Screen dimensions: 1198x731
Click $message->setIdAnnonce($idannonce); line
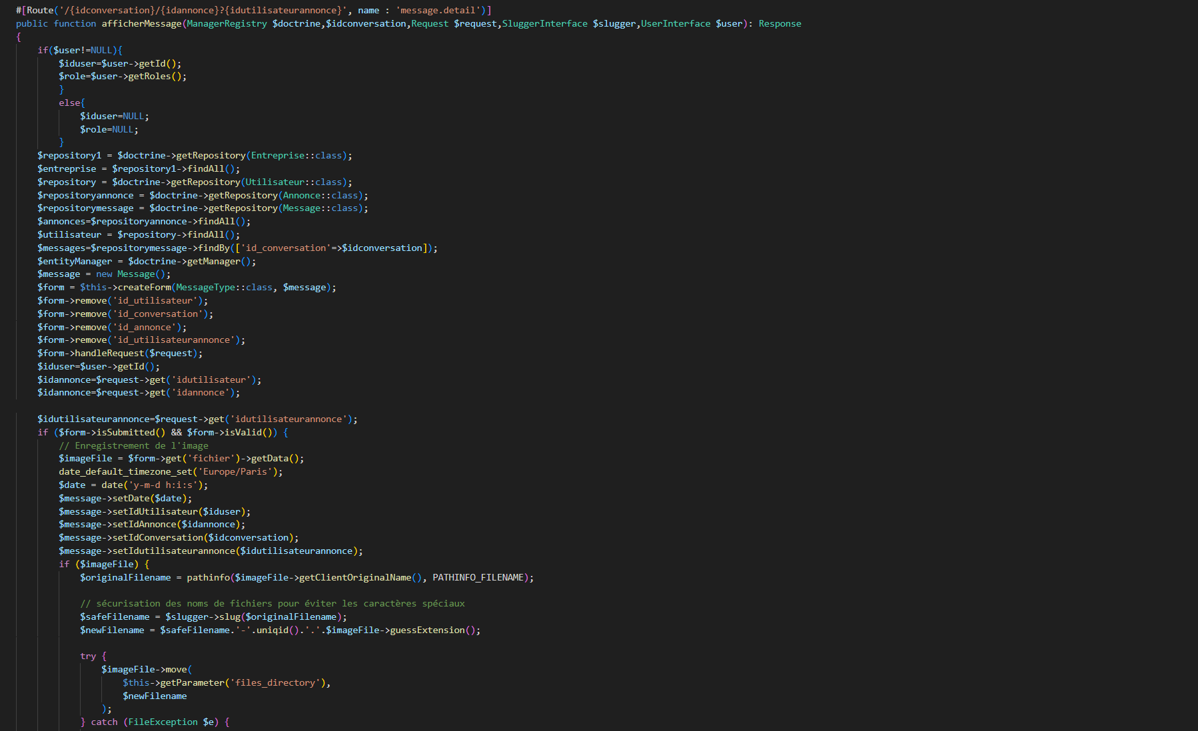[x=152, y=524]
